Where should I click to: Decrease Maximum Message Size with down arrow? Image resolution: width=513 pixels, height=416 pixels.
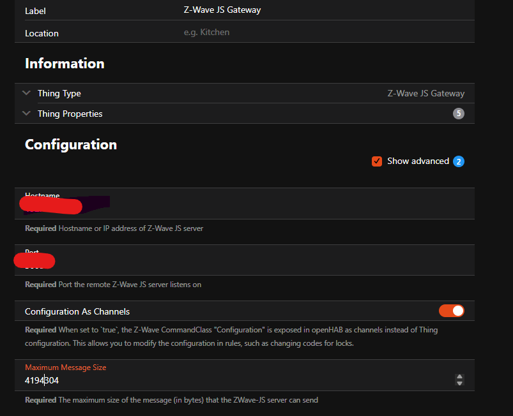tap(459, 383)
